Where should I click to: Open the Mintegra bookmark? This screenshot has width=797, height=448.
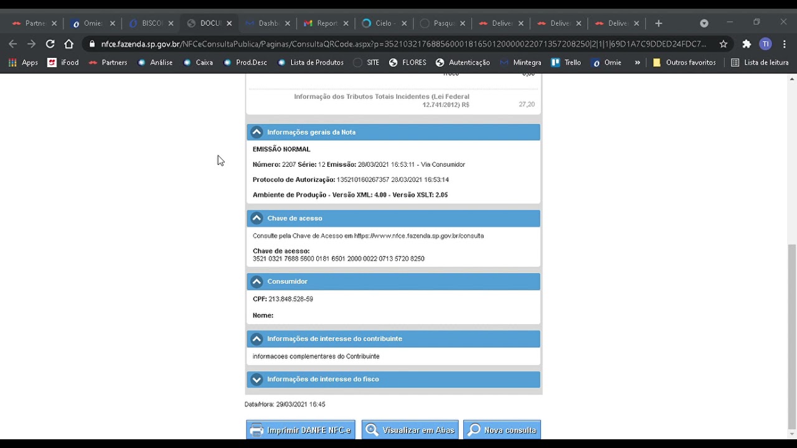pos(521,62)
